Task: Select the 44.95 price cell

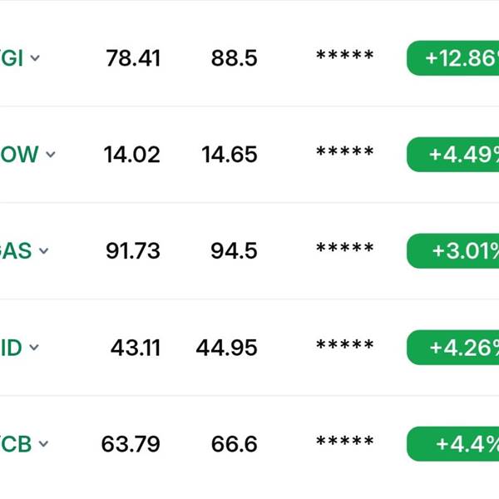Action: 226,348
